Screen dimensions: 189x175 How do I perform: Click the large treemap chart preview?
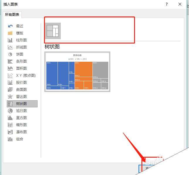tap(77, 72)
